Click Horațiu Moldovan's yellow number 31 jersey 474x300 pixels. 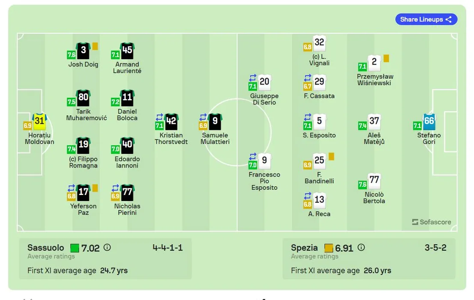[39, 121]
